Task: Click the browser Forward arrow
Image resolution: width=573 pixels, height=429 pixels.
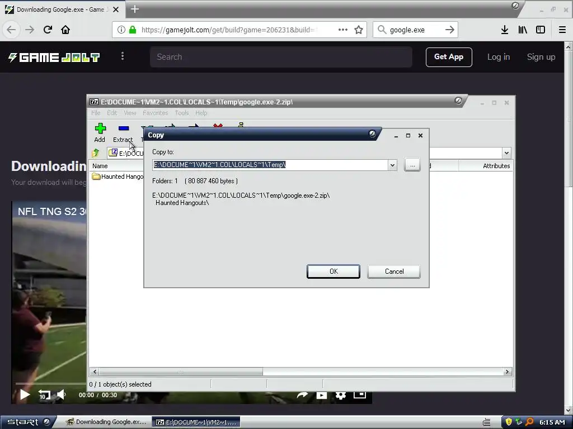Action: point(30,30)
